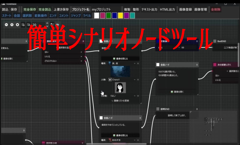Click the red 全削除 delete-all button

(x=216, y=9)
